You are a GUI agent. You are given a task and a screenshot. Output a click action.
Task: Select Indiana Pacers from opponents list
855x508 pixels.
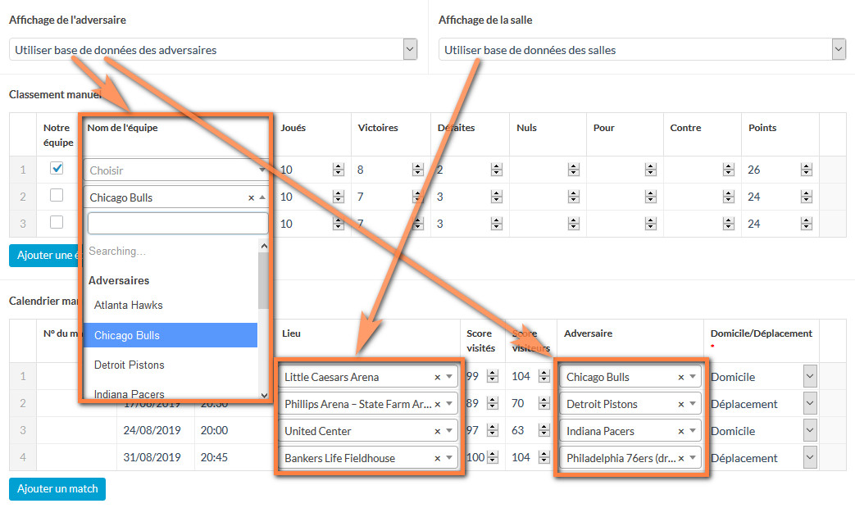[x=171, y=392]
